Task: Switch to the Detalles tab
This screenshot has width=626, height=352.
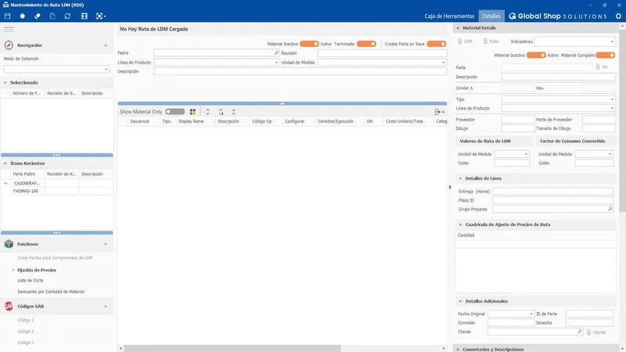Action: point(491,16)
